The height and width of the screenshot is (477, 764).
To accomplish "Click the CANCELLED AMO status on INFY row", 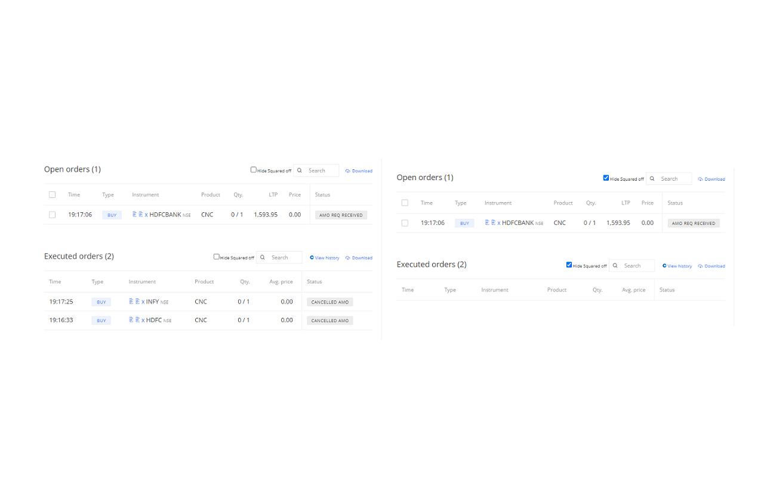I will pos(329,301).
